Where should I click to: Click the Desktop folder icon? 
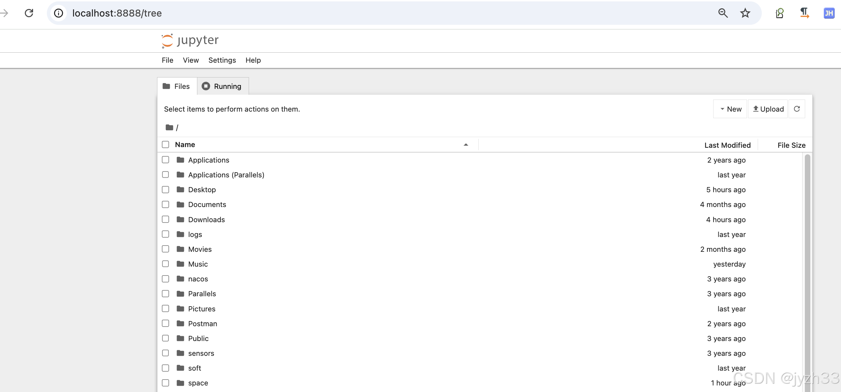180,189
